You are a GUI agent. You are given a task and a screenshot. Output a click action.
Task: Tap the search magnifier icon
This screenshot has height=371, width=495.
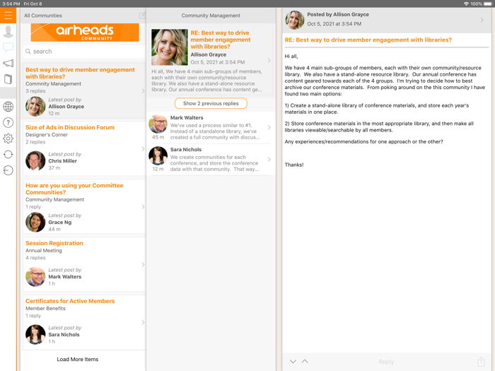(28, 52)
